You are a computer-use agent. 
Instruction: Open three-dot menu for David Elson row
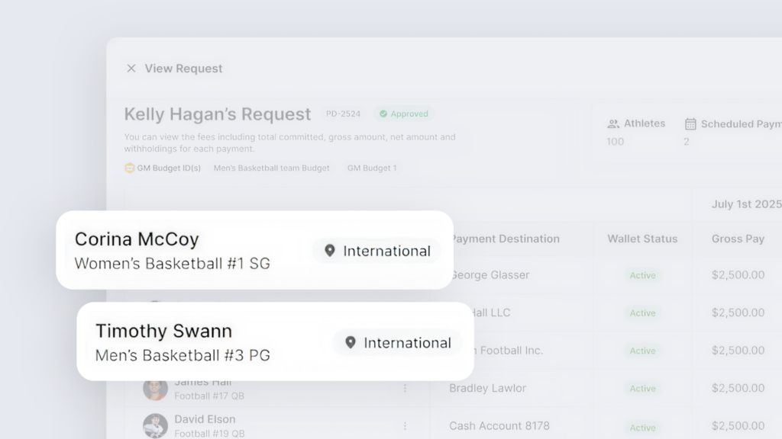pyautogui.click(x=405, y=426)
